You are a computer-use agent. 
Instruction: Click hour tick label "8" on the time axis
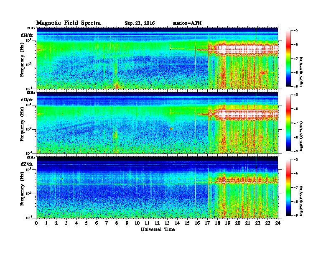point(117,223)
